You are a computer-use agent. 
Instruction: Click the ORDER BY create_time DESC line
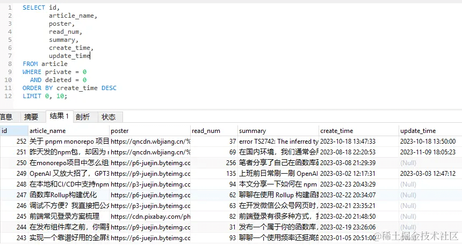coord(69,88)
